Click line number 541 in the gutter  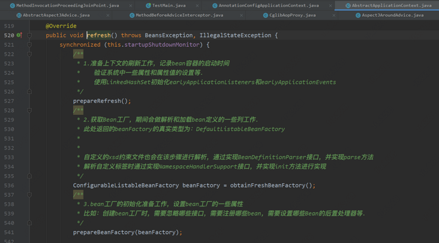tap(9, 232)
